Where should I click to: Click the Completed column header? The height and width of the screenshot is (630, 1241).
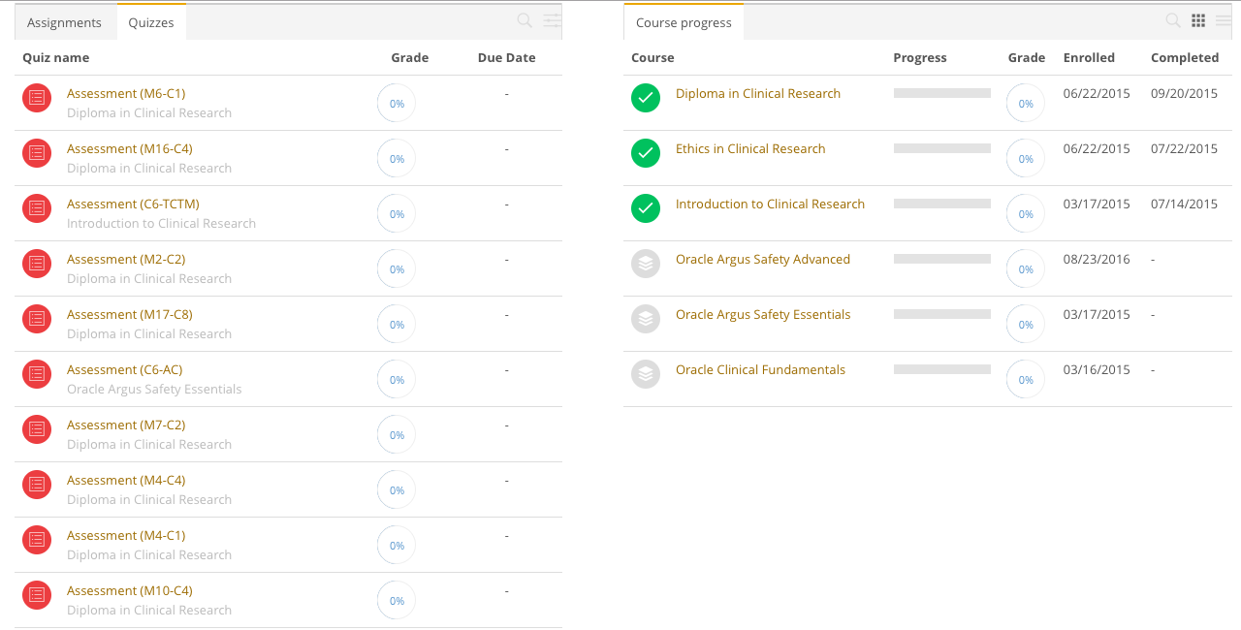[x=1185, y=57]
